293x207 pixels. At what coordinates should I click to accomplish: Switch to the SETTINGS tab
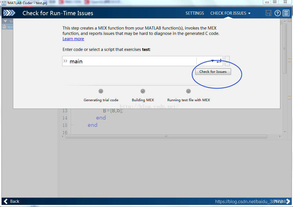[195, 13]
